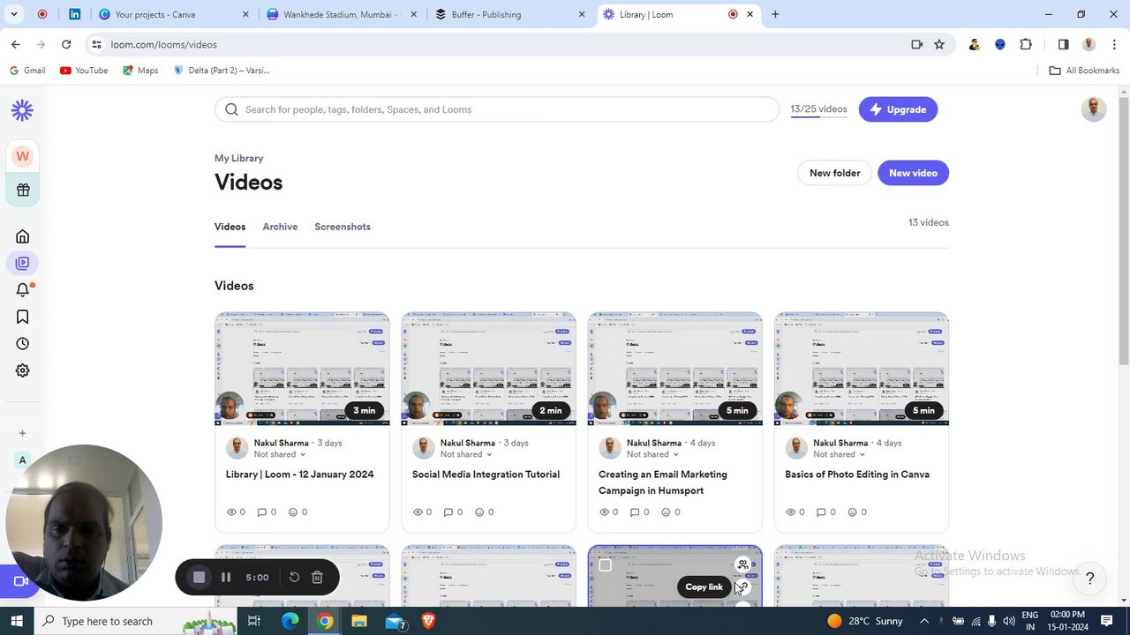
Task: Click the Upgrade button
Action: click(x=898, y=109)
